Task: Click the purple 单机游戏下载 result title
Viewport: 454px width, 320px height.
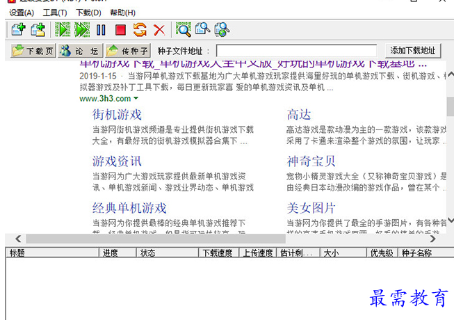Action: point(253,64)
